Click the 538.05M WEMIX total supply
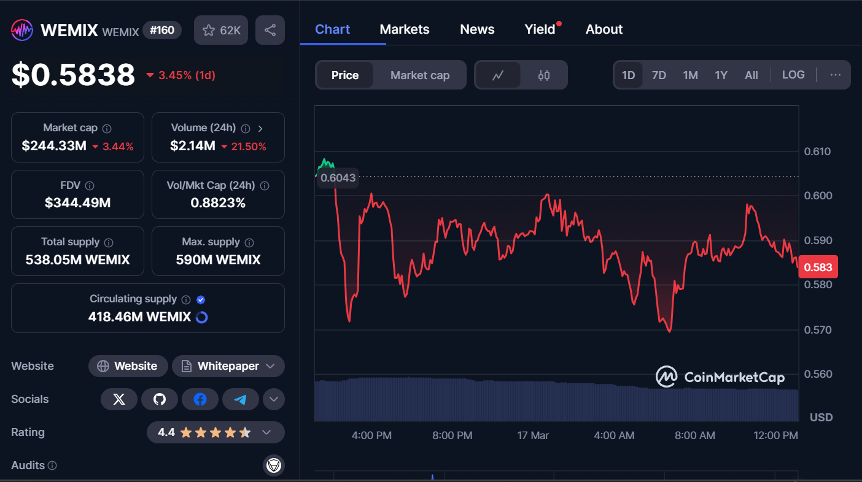The image size is (862, 482). tap(78, 260)
